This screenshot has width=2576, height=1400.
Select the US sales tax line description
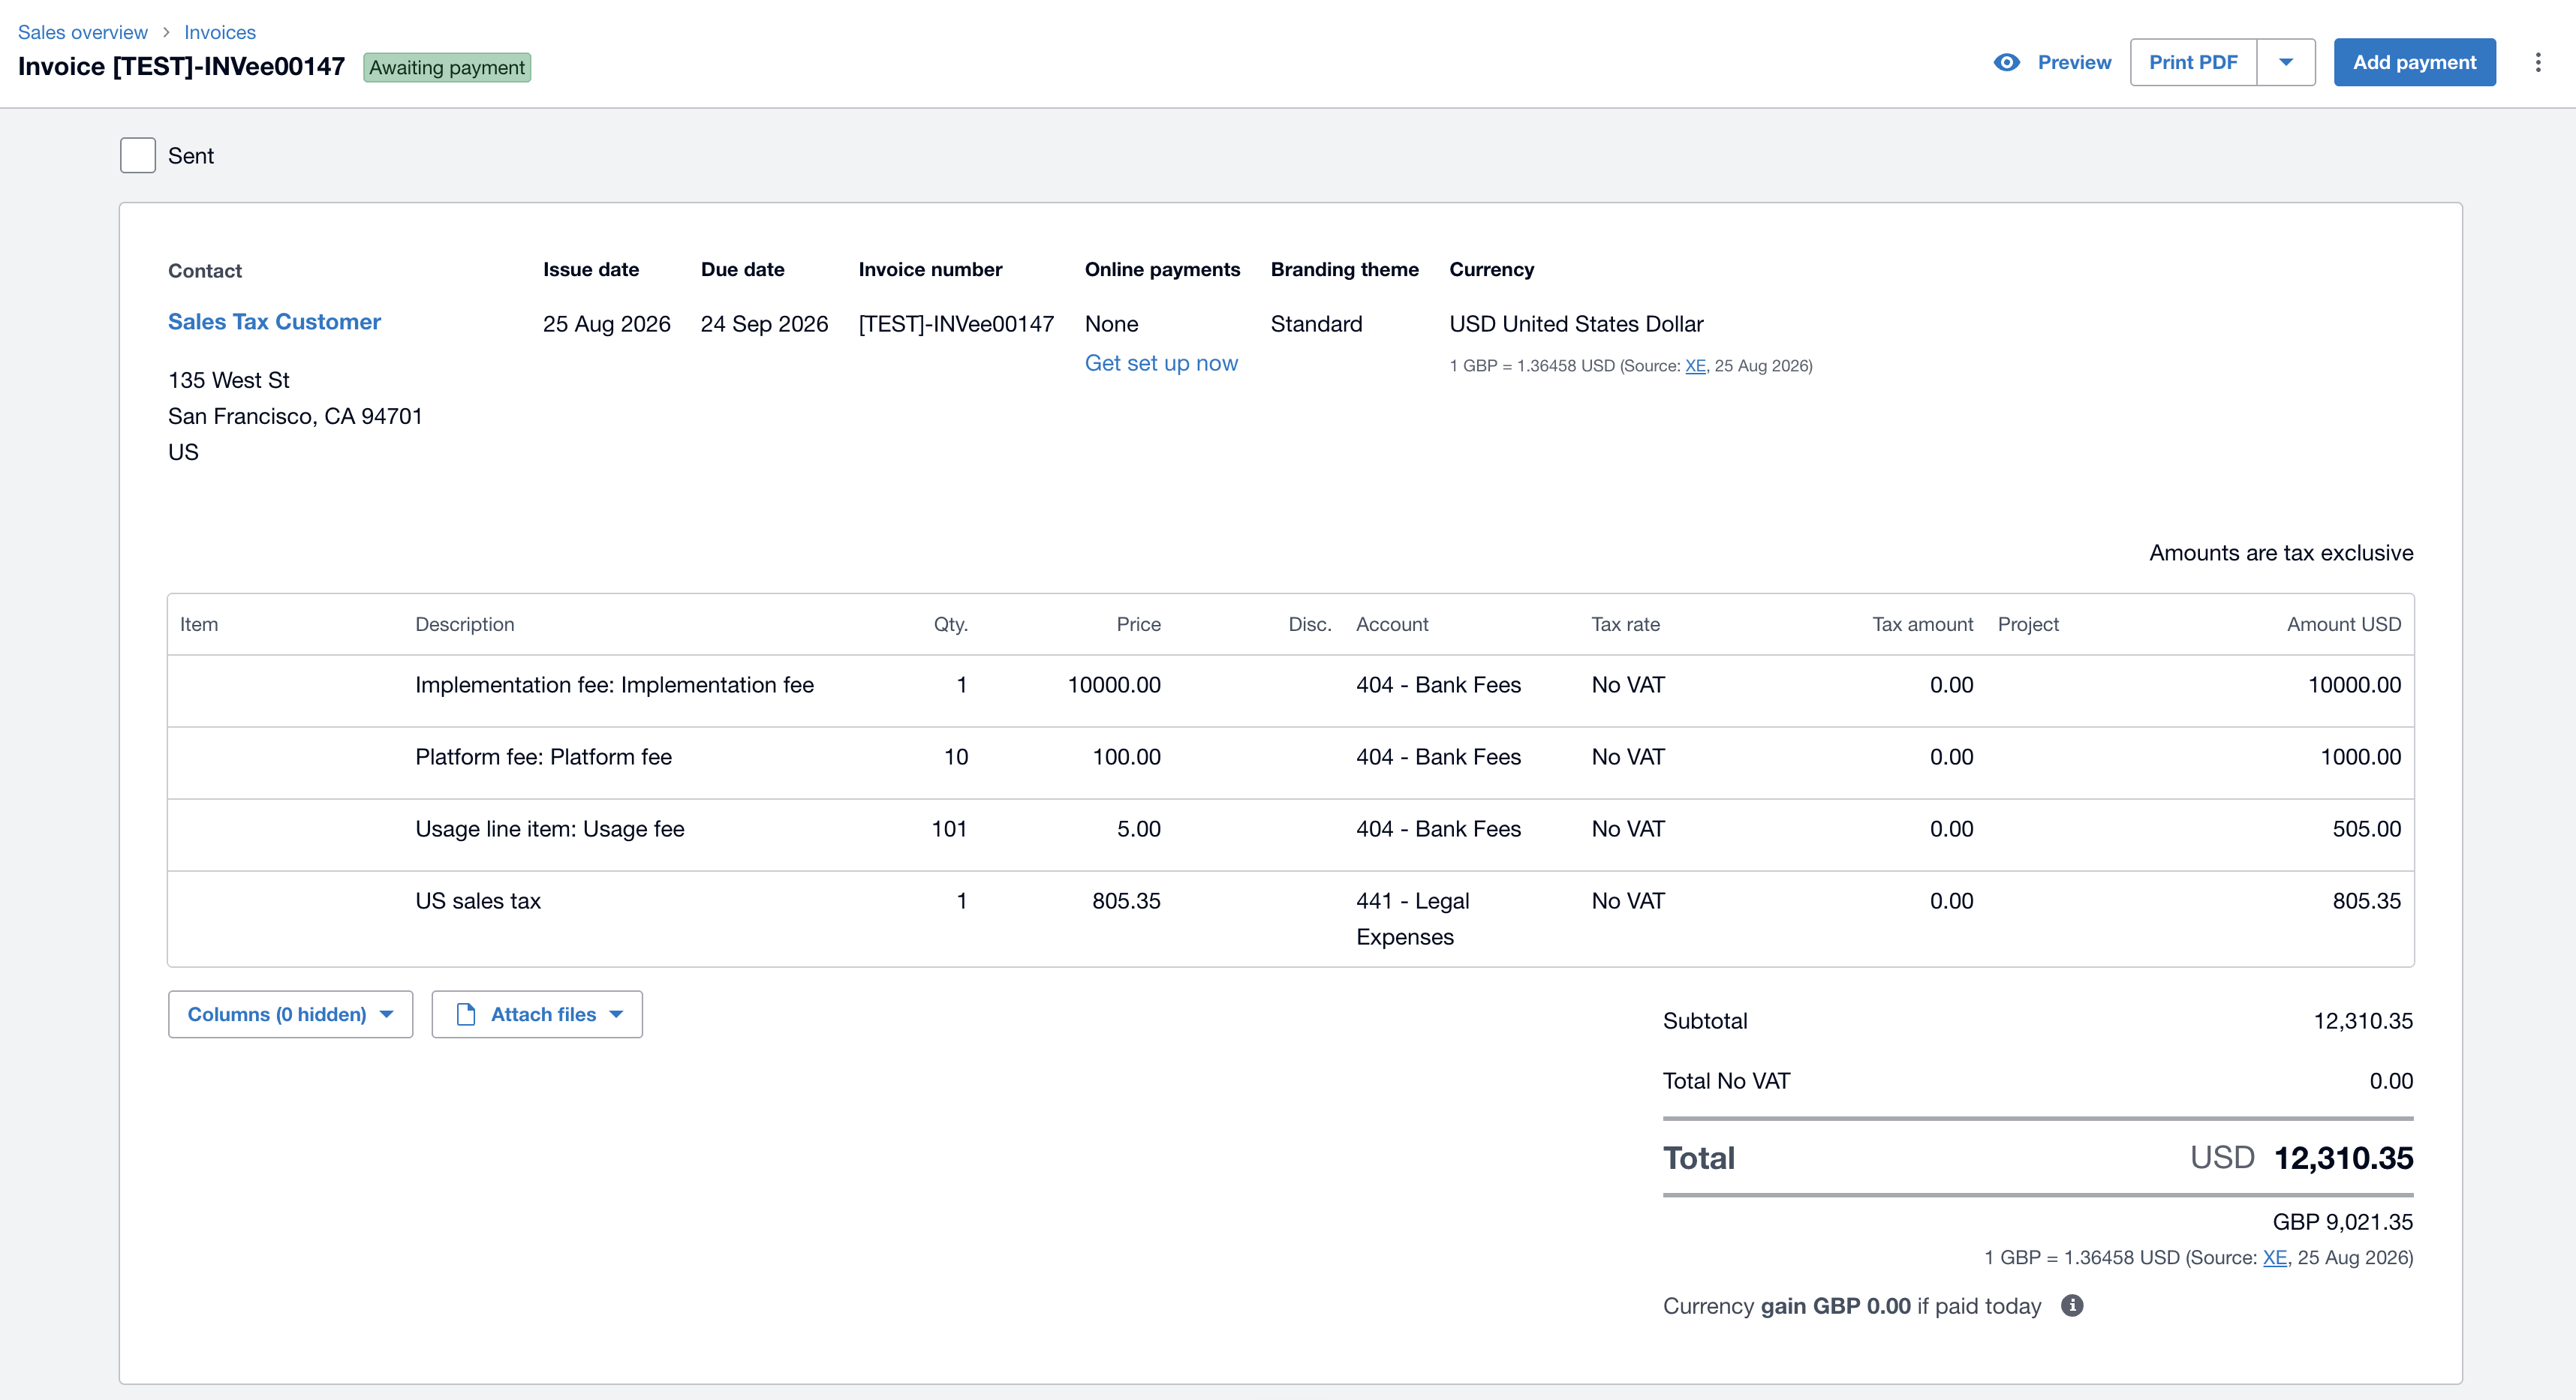pyautogui.click(x=478, y=900)
